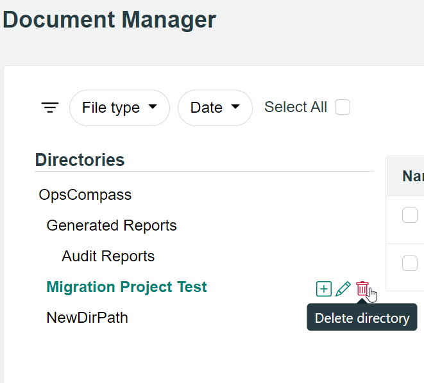Open the Date filter dropdown
The height and width of the screenshot is (383, 424).
[215, 108]
